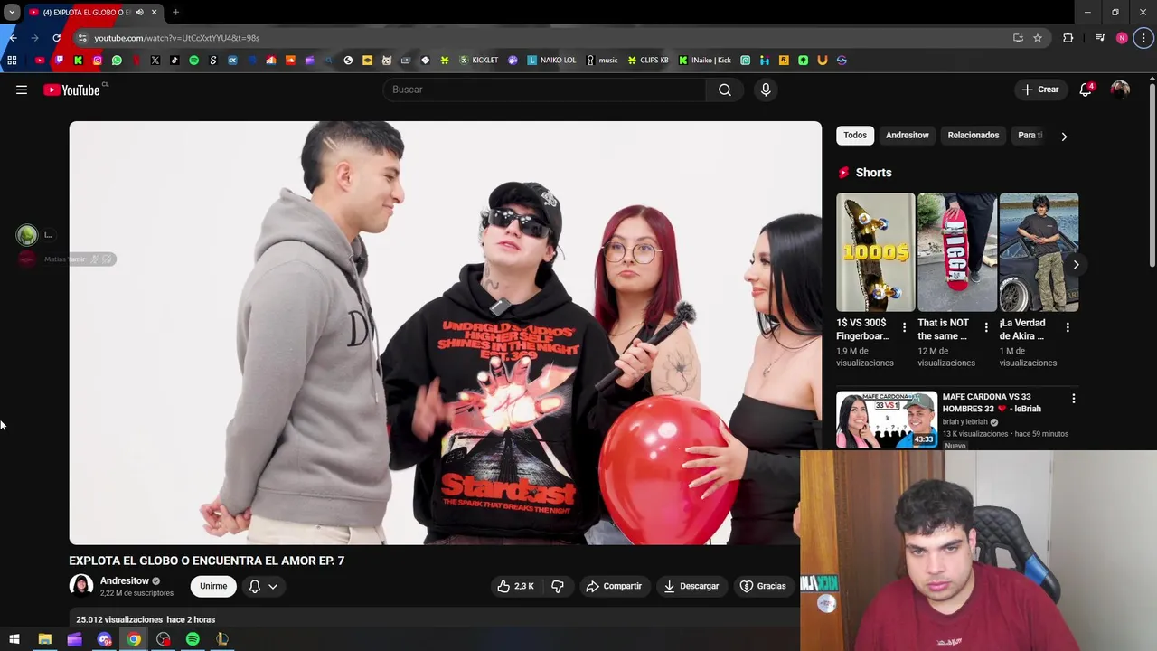Open MAFE CARDONA VS 33 HOMBRES title
Image resolution: width=1157 pixels, height=651 pixels.
coord(992,402)
